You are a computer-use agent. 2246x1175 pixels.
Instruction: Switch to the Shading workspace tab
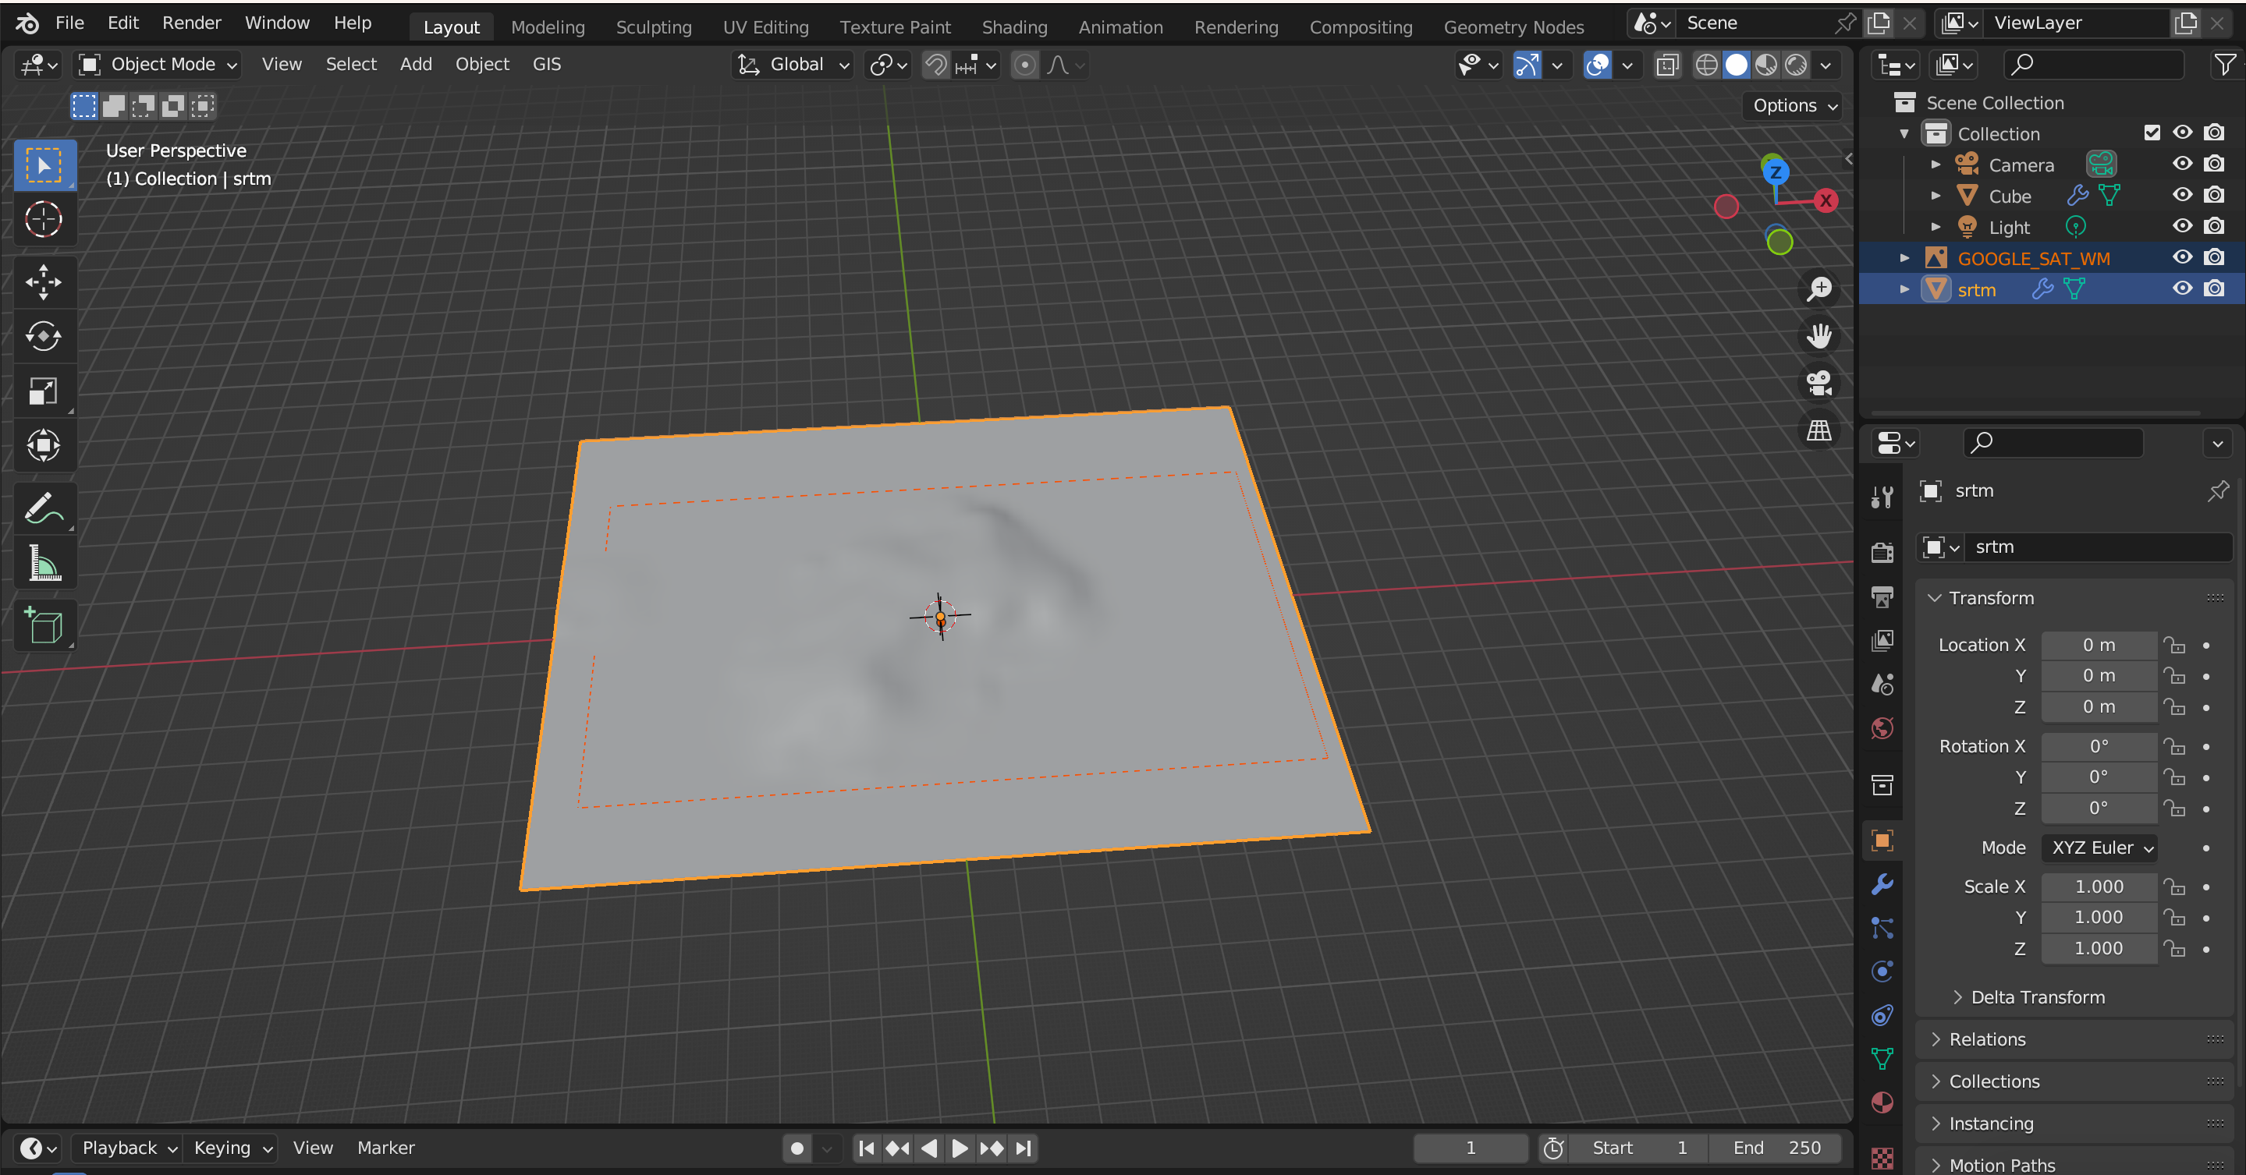click(x=1014, y=27)
